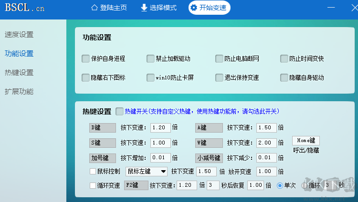The image size is (358, 202).
Task: Enable 保护自身进程 checkbox
Action: click(x=85, y=58)
